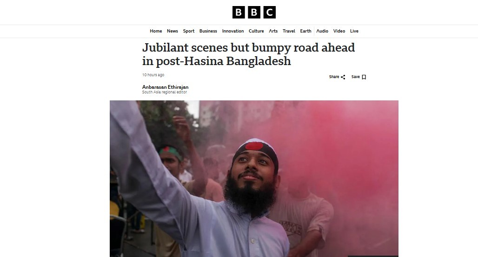Navigate to Culture
The image size is (478, 257).
coord(256,31)
